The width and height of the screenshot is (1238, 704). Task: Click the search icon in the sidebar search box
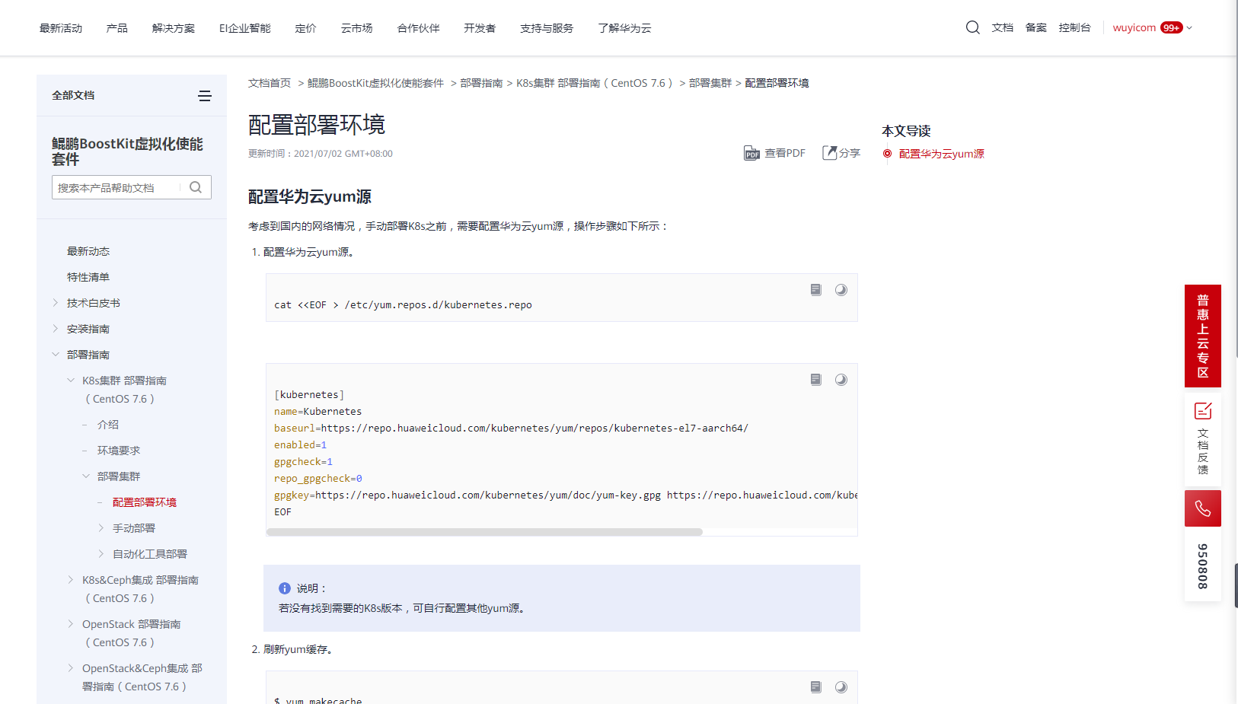tap(196, 187)
